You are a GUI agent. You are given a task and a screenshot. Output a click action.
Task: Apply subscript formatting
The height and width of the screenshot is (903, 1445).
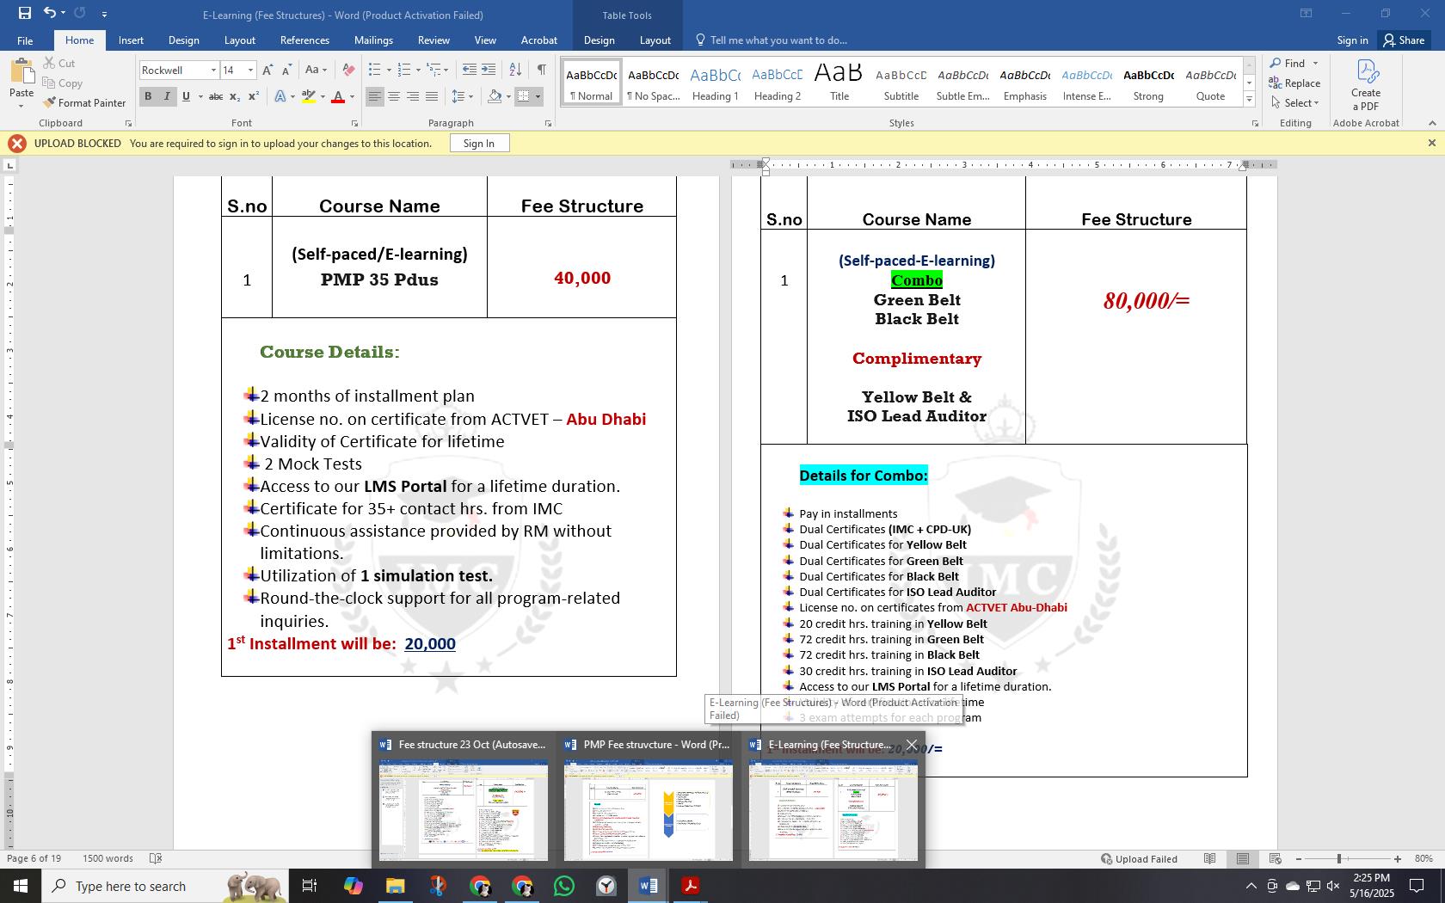tap(235, 96)
